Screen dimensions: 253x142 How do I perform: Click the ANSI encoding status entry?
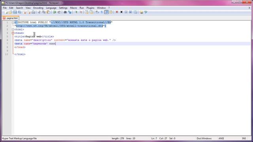[221, 138]
